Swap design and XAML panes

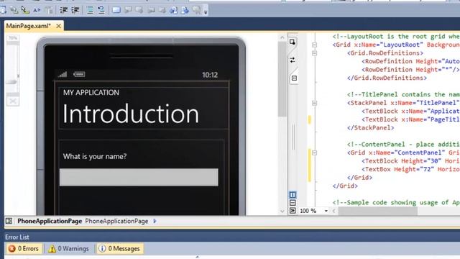pyautogui.click(x=293, y=60)
